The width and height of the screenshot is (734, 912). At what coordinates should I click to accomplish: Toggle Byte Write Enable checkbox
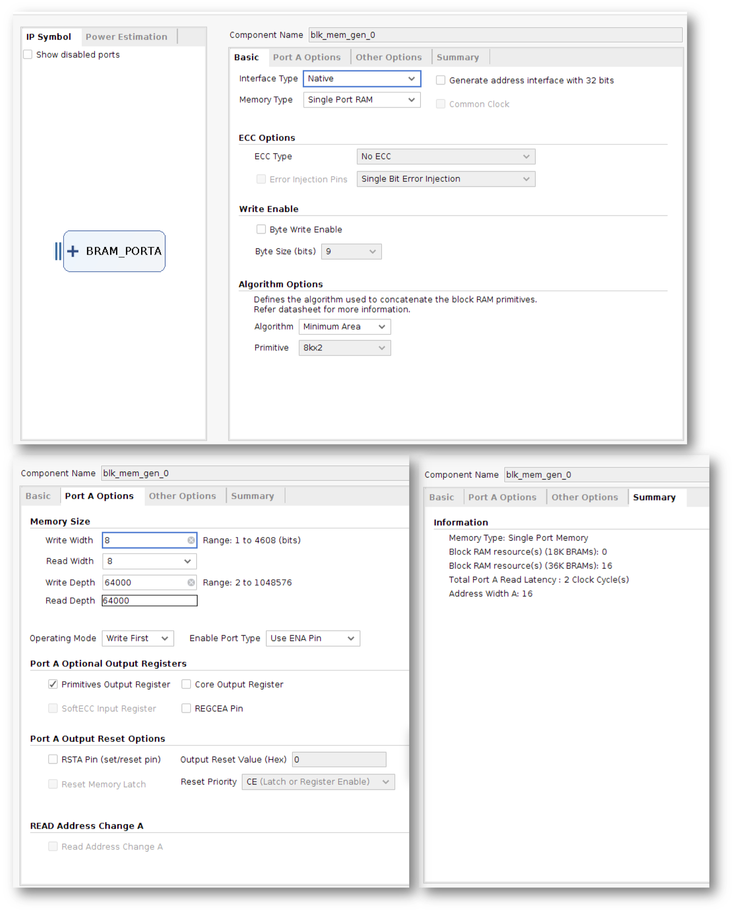(x=261, y=229)
